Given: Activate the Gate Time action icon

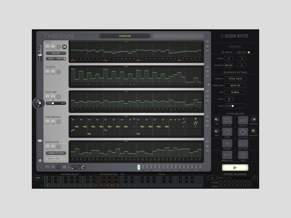Looking at the screenshot, I should (227, 121).
